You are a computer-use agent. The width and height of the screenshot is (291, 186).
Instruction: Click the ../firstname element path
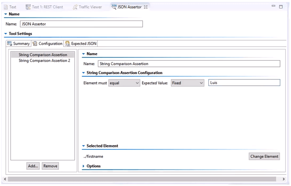coord(93,157)
